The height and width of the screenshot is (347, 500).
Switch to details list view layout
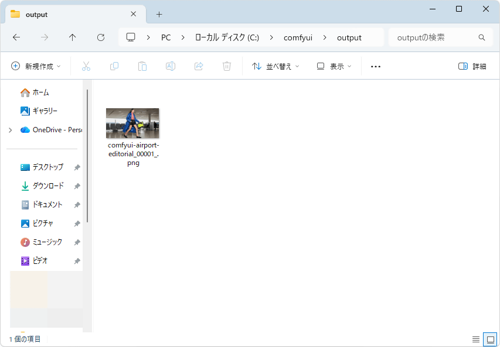[x=476, y=339]
